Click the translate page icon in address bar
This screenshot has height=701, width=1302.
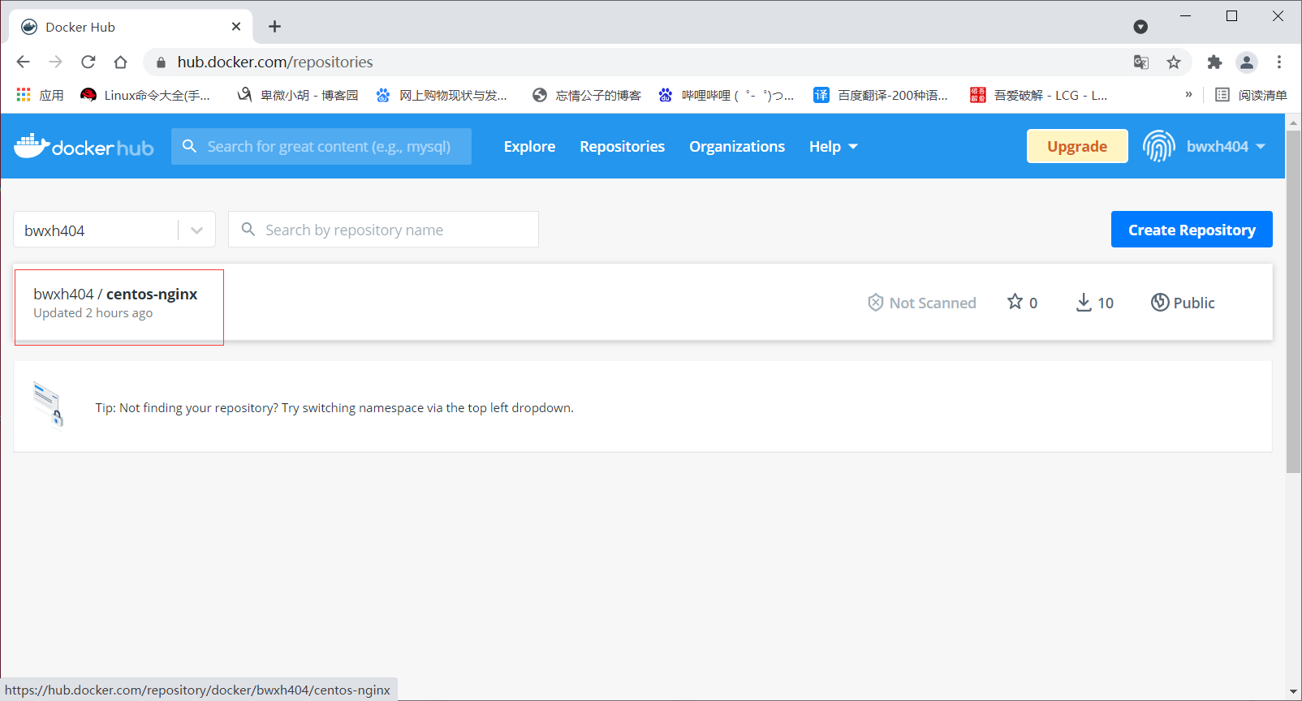(x=1141, y=62)
